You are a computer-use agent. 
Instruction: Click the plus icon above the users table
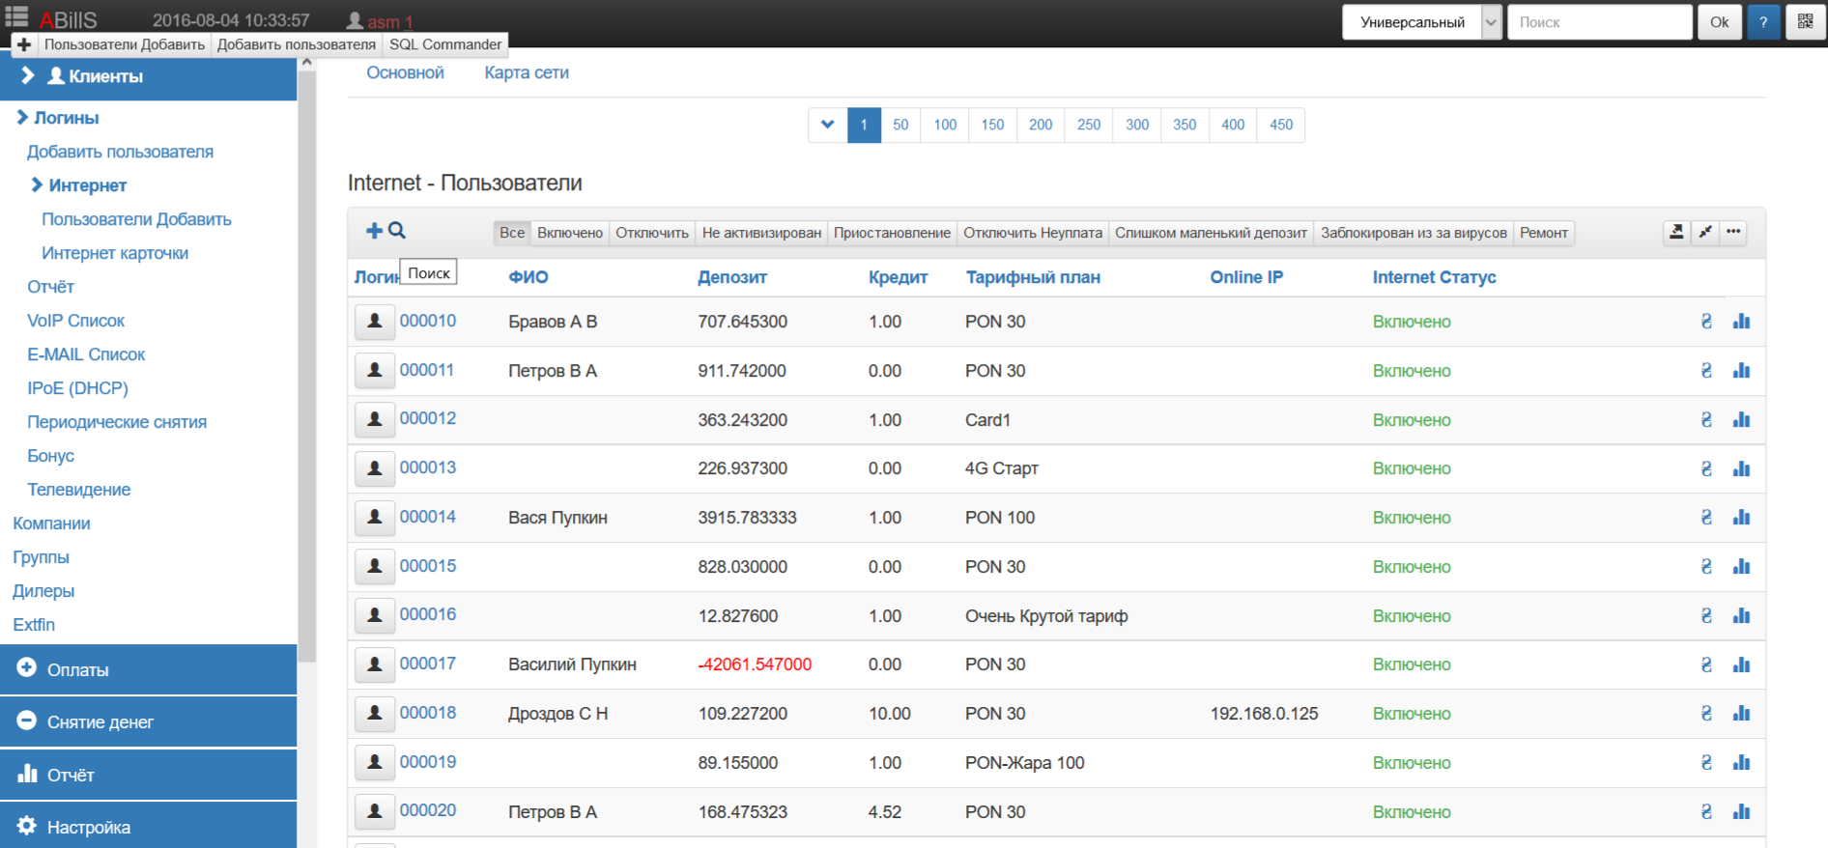[374, 231]
